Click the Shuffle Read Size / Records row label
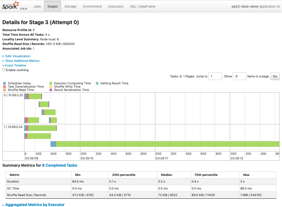Viewport: 282px width, 207px height. coord(26,195)
